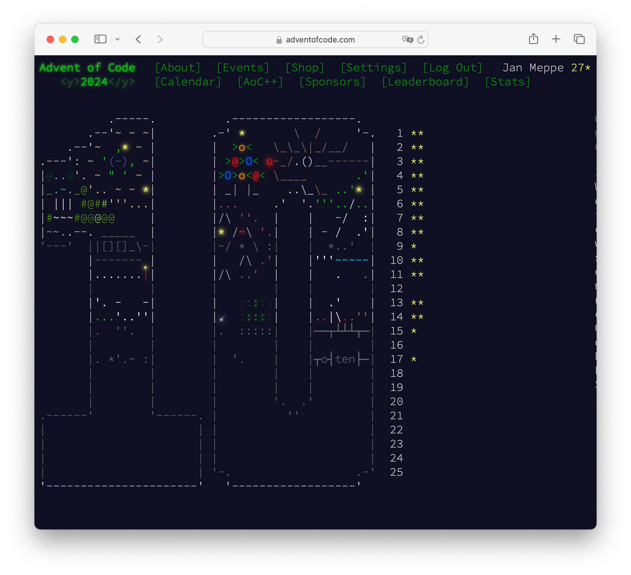This screenshot has width=631, height=575.
Task: Show the tab overview icon
Action: coord(579,39)
